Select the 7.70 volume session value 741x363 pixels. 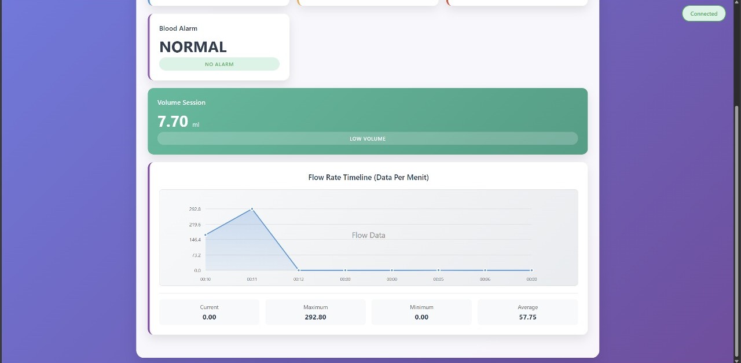[x=173, y=121]
